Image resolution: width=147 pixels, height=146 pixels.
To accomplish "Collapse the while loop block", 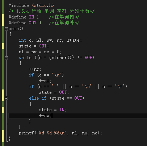I will click(6, 58).
